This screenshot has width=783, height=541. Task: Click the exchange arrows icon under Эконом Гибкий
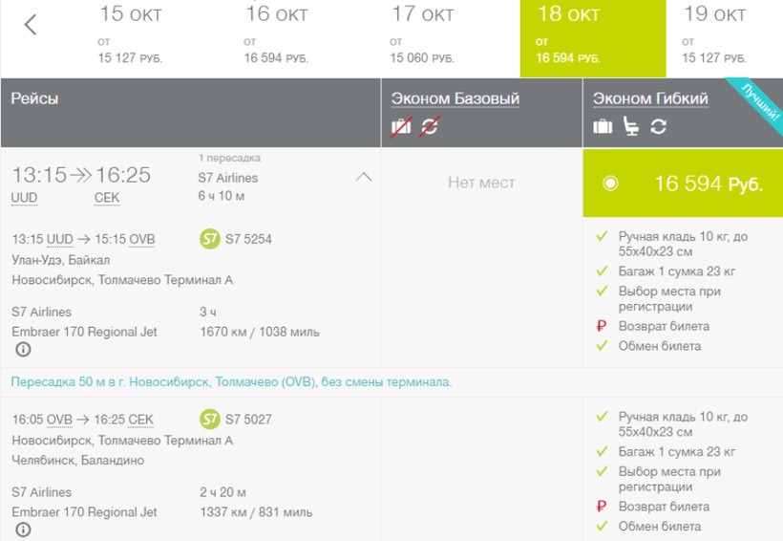[x=658, y=127]
